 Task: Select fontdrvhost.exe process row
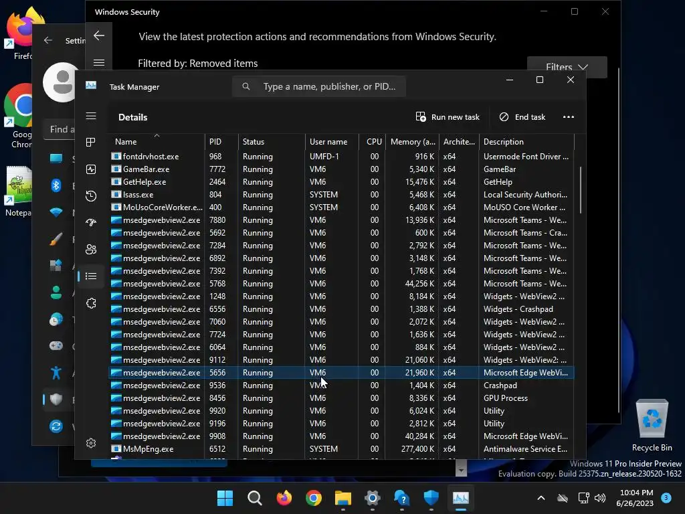coord(340,157)
